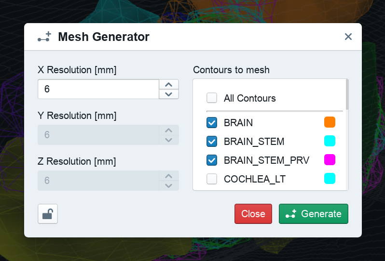
Task: Click the cyan BRAIN_STEM color swatch
Action: coord(330,141)
